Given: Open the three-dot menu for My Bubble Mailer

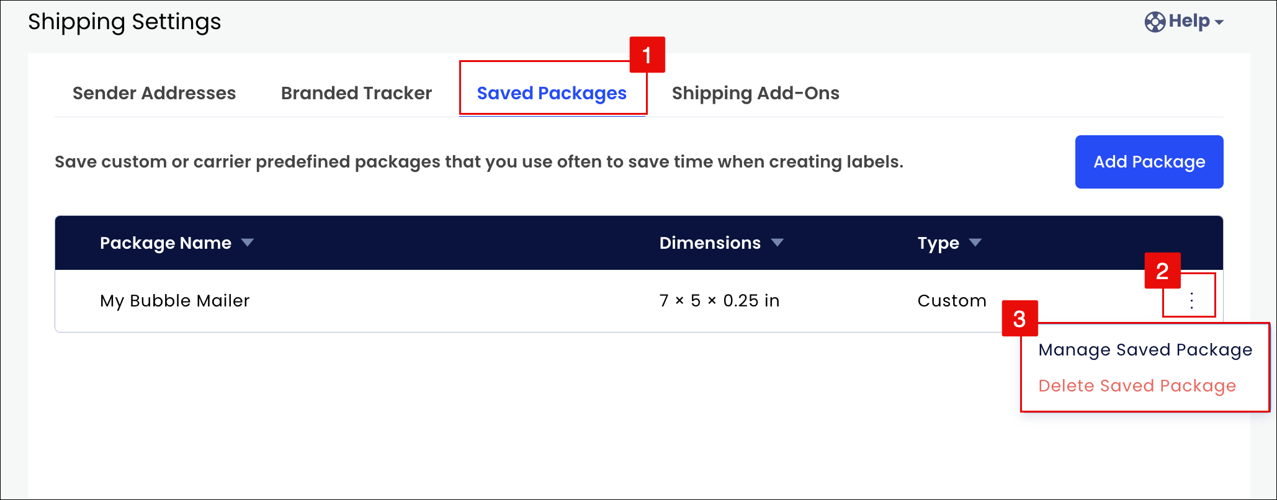Looking at the screenshot, I should (x=1191, y=300).
